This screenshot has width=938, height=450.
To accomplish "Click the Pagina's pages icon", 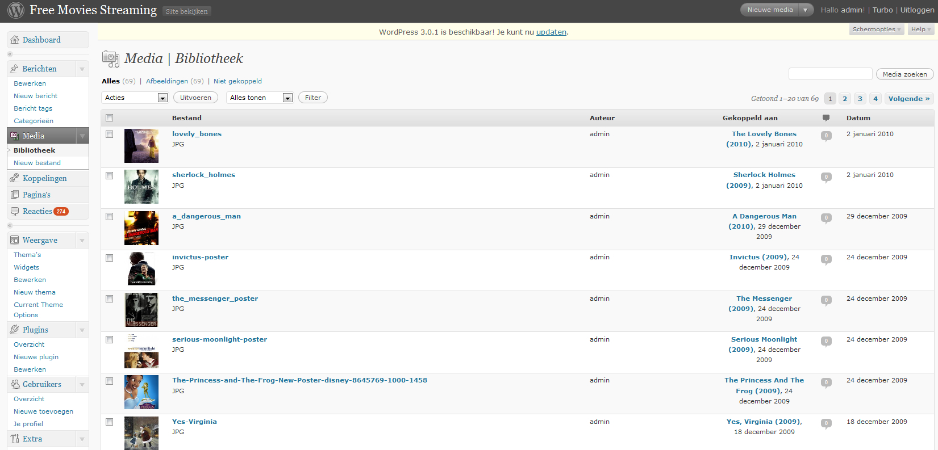I will coord(15,195).
